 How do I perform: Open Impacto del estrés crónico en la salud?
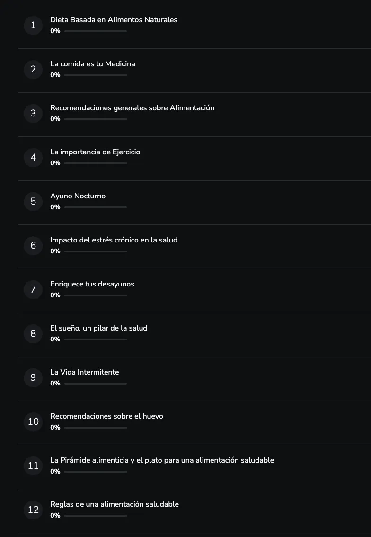(x=114, y=240)
